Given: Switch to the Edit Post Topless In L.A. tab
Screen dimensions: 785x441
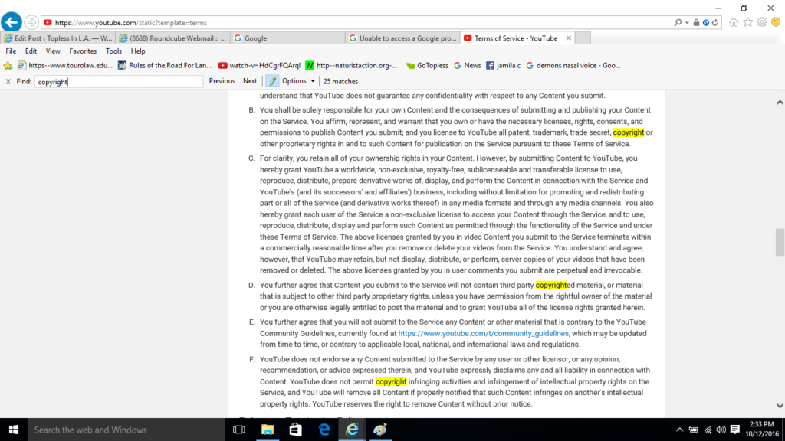Looking at the screenshot, I should (x=58, y=38).
